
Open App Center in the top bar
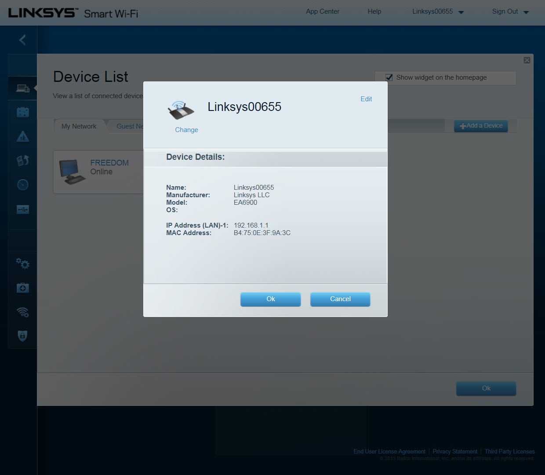(x=323, y=11)
